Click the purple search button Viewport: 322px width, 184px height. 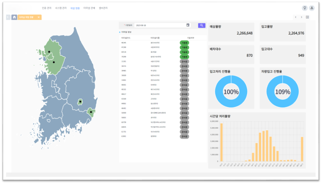pyautogui.click(x=202, y=25)
